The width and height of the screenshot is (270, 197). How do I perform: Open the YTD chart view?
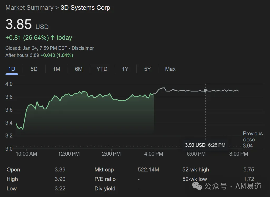click(x=102, y=69)
